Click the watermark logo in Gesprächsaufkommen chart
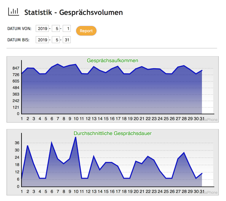The width and height of the screenshot is (226, 201). coord(209,120)
